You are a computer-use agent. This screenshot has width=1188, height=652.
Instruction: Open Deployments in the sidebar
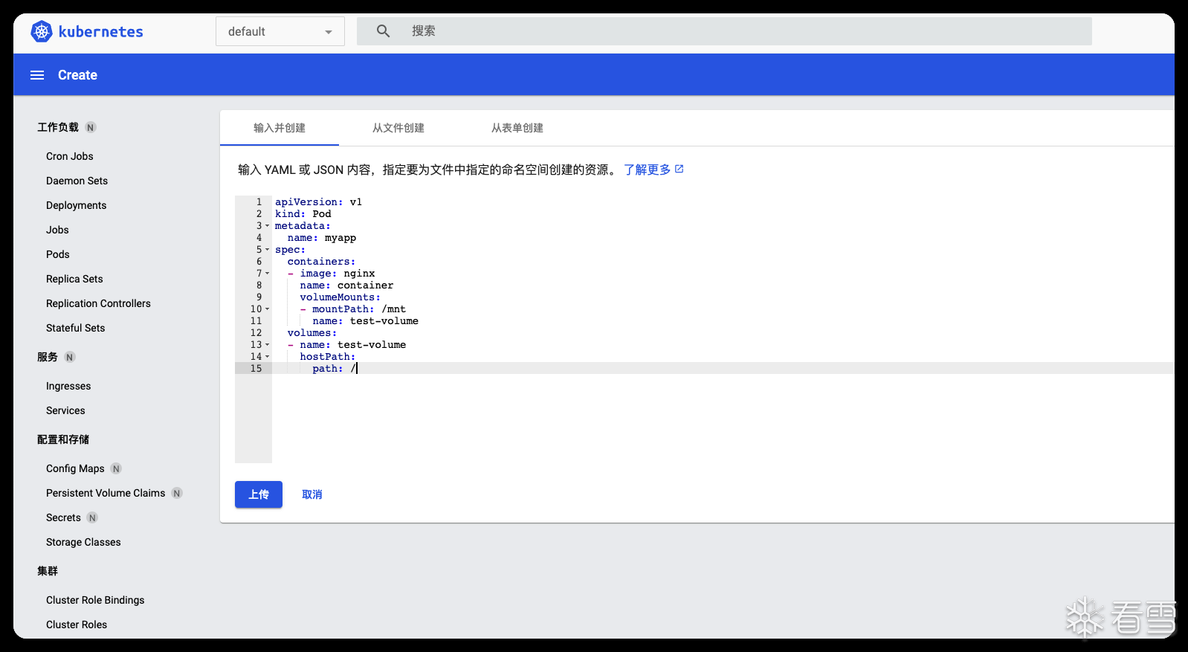tap(76, 205)
